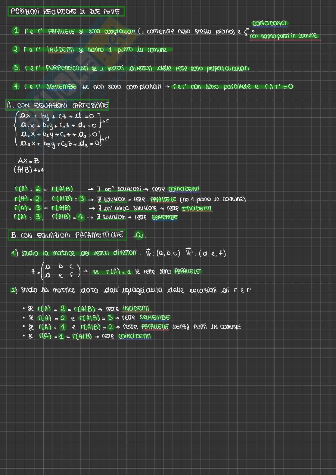The width and height of the screenshot is (336, 475).
Task: Click the underlined 'non hanno punti in comune'
Action: [283, 36]
